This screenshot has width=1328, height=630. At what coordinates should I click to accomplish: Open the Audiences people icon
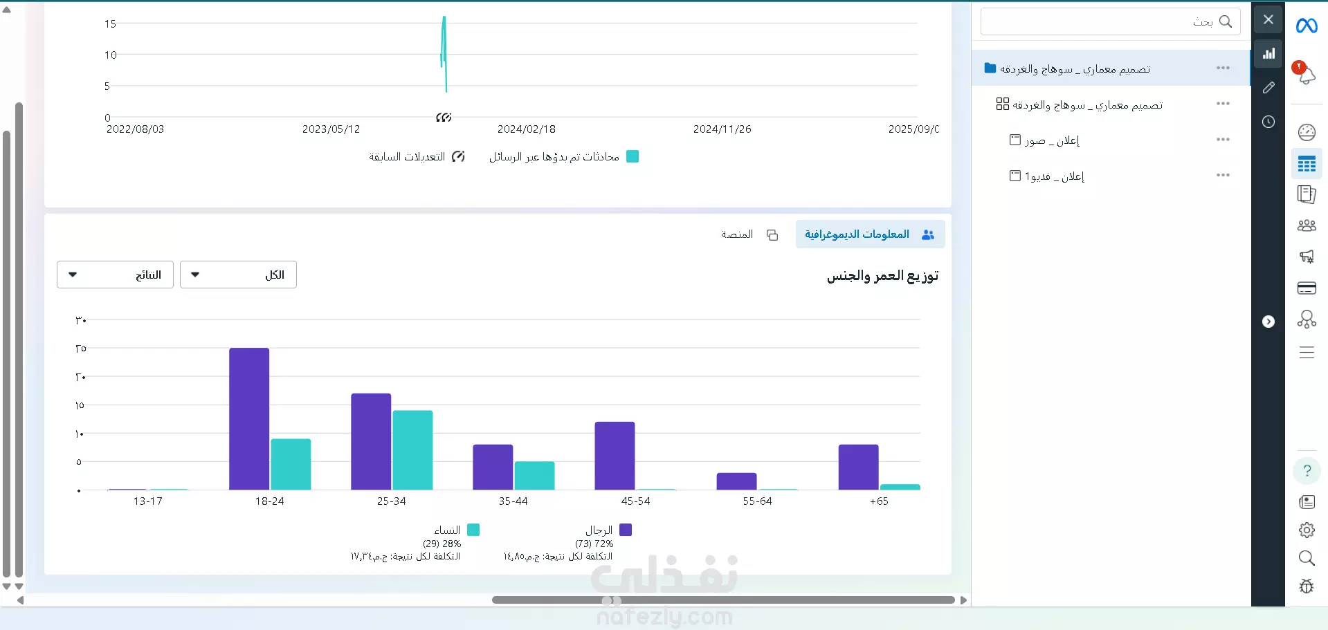pos(1307,225)
